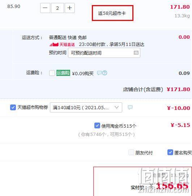The height and width of the screenshot is (196, 192).
Task: Open the 满140减10元 coupon dropdown
Action: [86, 107]
